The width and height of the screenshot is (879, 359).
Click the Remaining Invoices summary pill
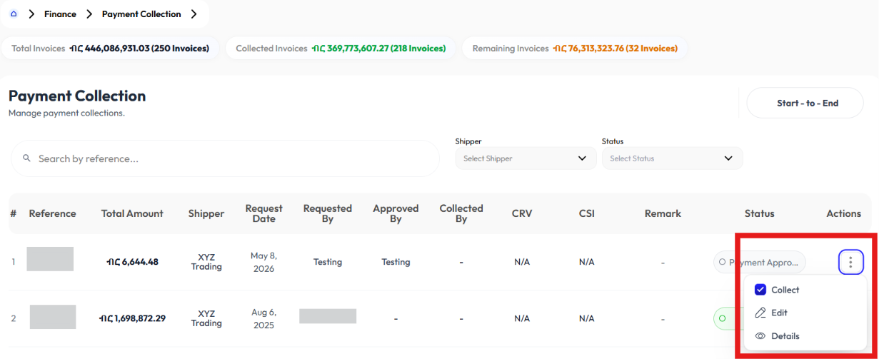575,49
